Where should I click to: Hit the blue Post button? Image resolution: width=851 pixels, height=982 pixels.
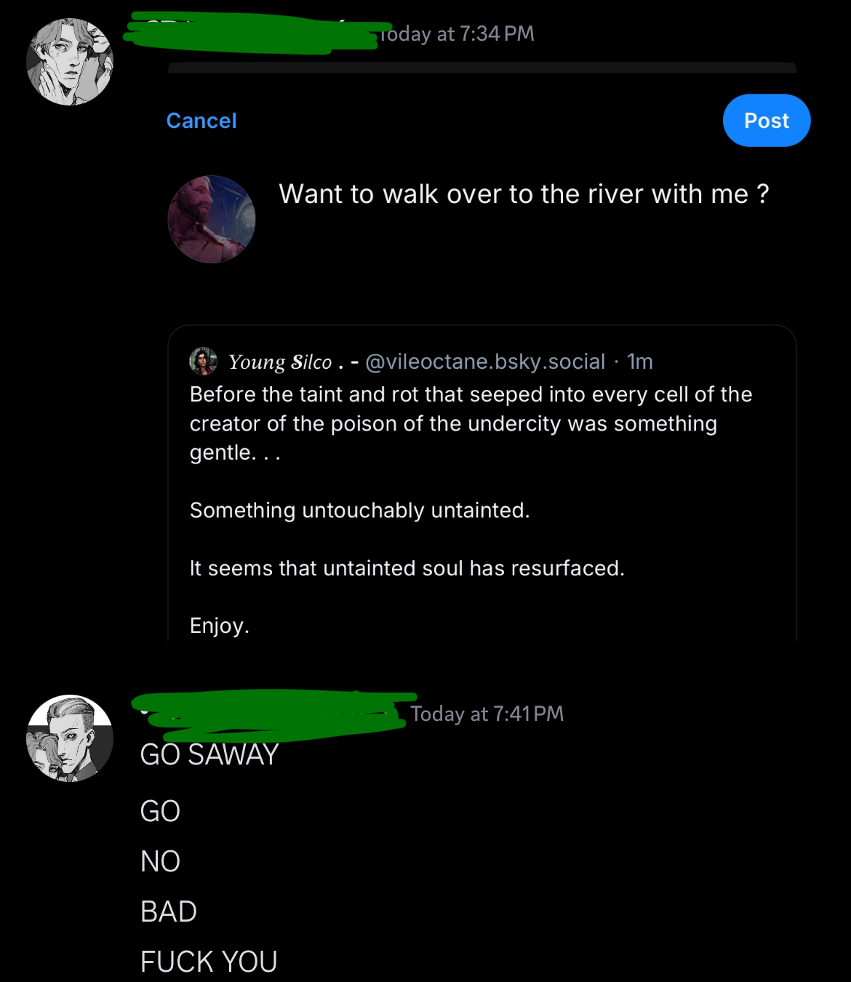tap(766, 121)
